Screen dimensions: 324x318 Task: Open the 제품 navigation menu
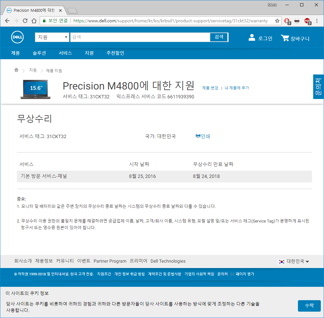click(16, 53)
